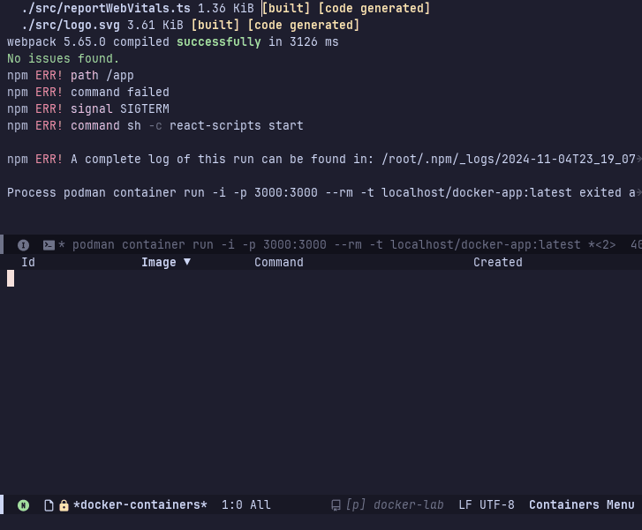Click the 1:0 cursor position indicator
The image size is (642, 530).
point(231,505)
